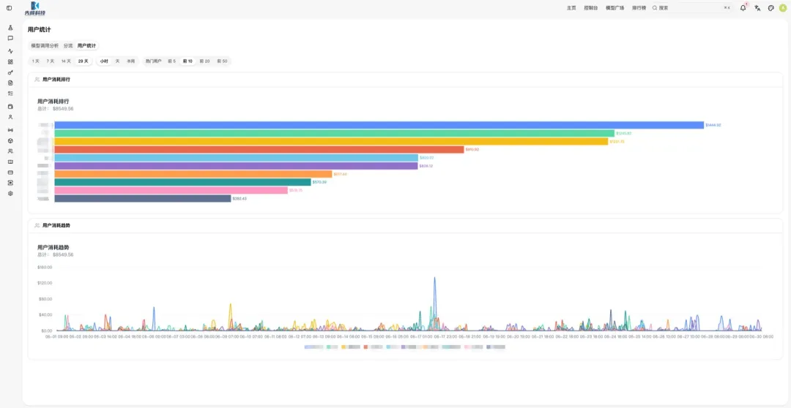Open the wallet icon in the sidebar
This screenshot has width=791, height=408.
pyautogui.click(x=10, y=107)
